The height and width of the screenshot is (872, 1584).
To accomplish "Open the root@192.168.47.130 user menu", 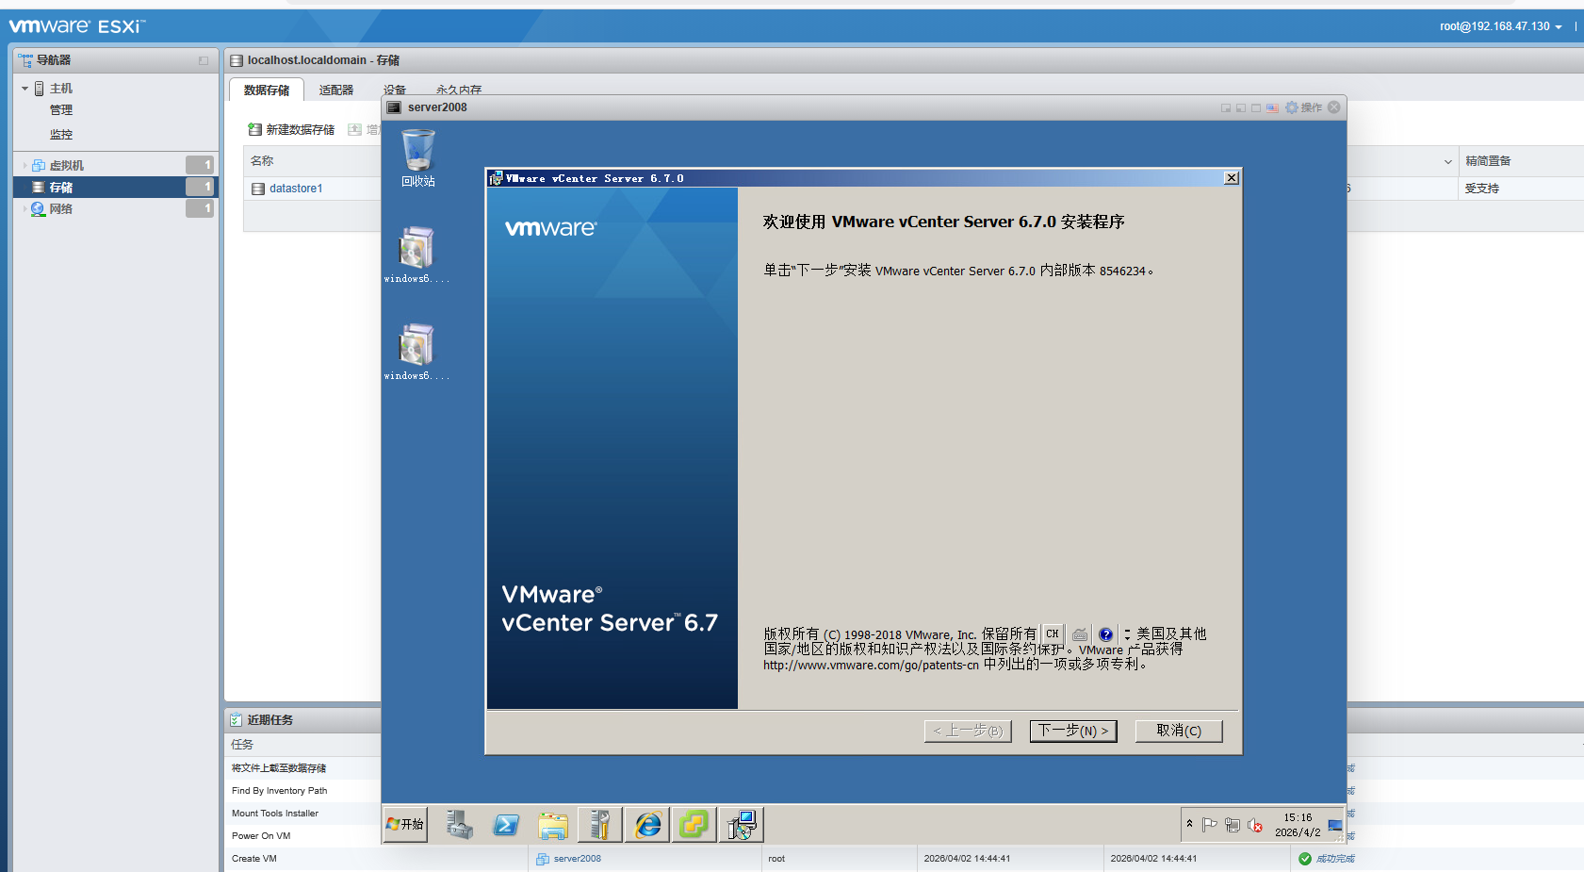I will pyautogui.click(x=1500, y=26).
